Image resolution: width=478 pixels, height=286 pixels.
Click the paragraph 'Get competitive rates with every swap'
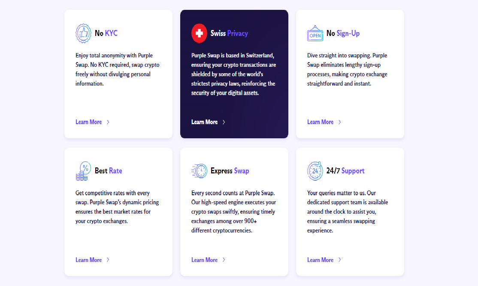click(x=117, y=207)
